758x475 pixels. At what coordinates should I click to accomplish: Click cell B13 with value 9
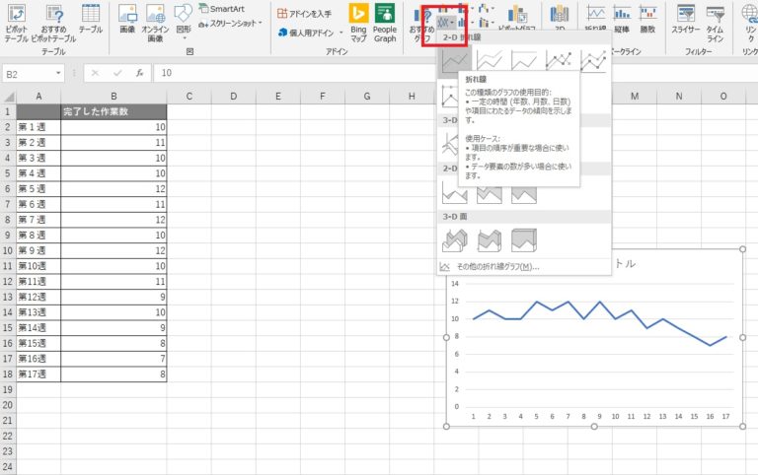pos(114,297)
